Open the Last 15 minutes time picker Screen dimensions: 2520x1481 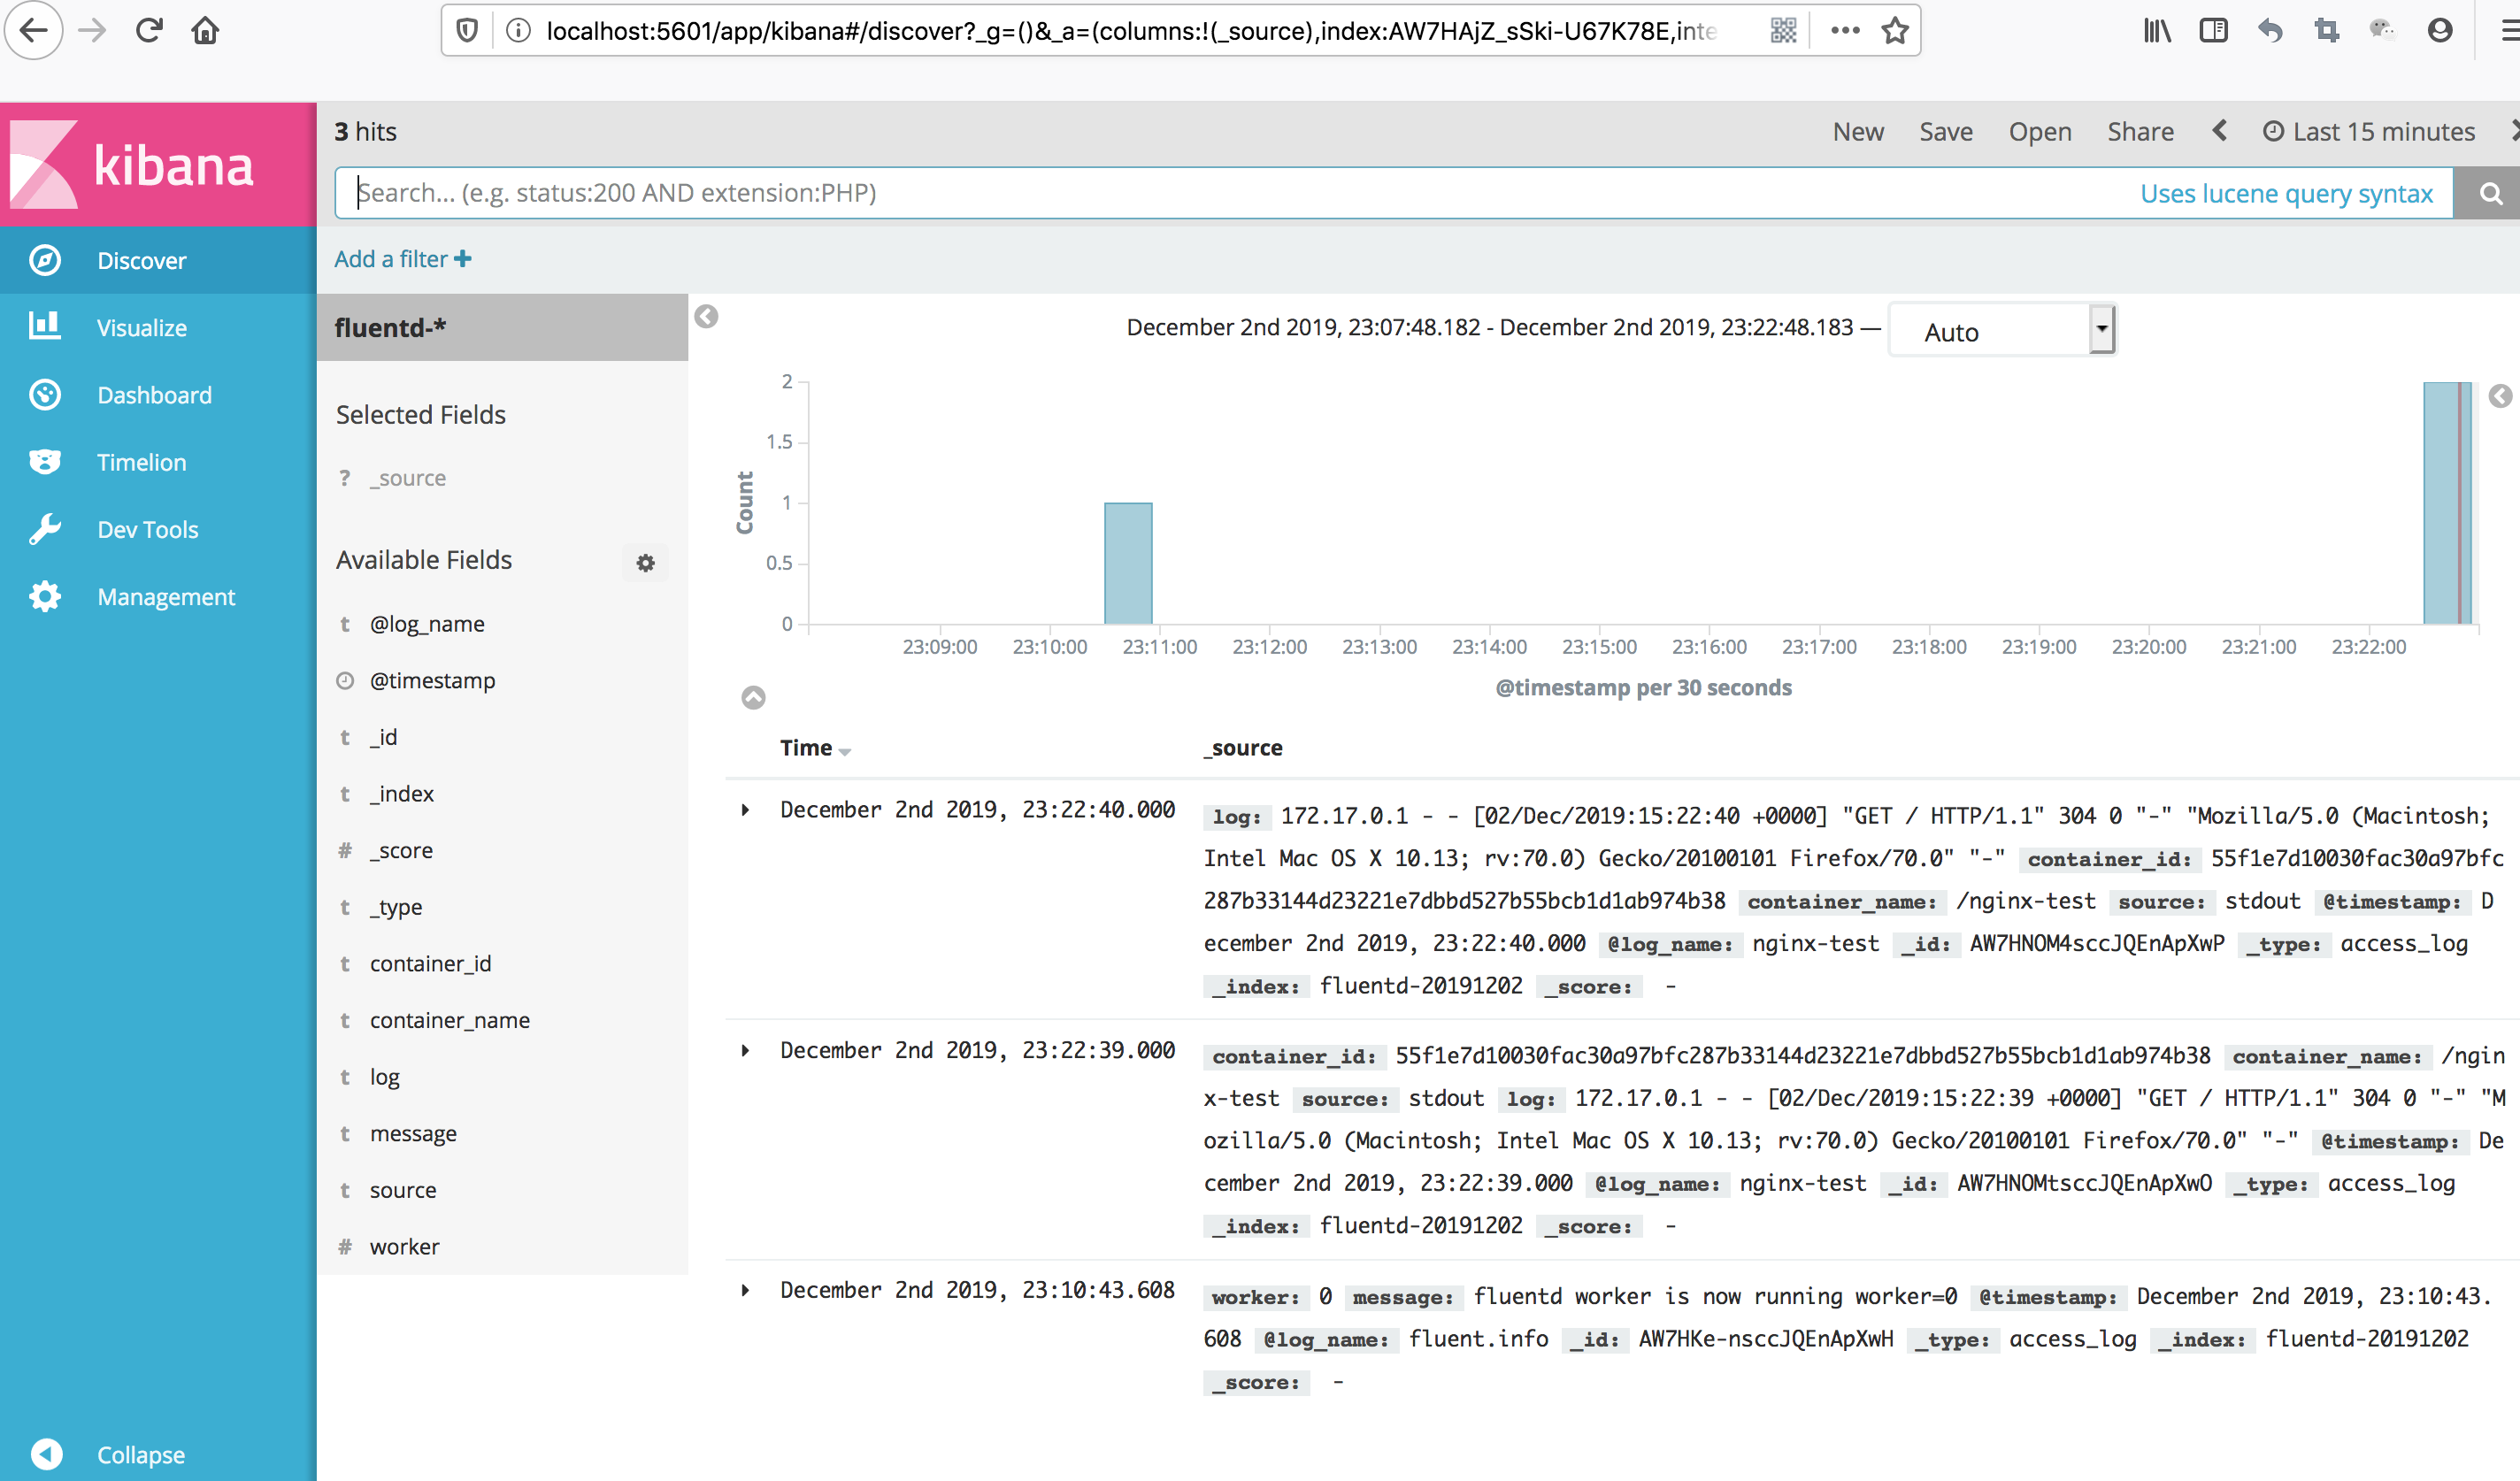[2369, 131]
